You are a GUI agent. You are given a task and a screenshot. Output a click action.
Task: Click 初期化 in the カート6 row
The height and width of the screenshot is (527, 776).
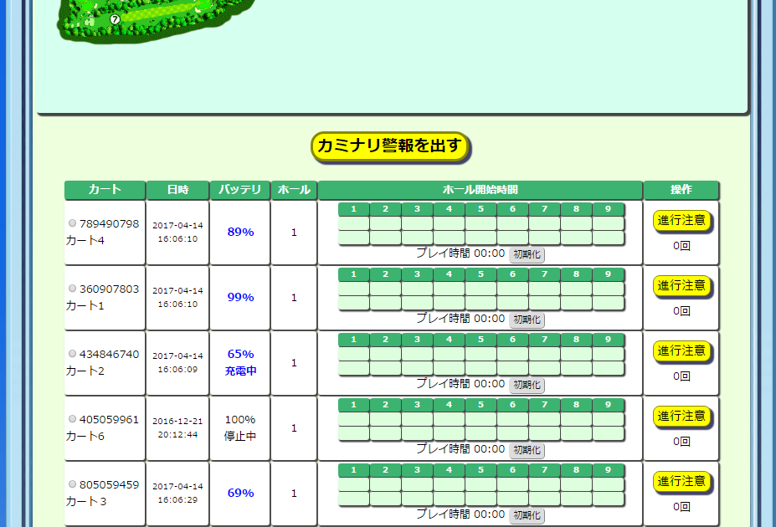(527, 450)
